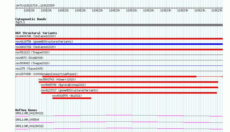Click the chr5:119121719..119122929 coordinate label

[35, 5]
